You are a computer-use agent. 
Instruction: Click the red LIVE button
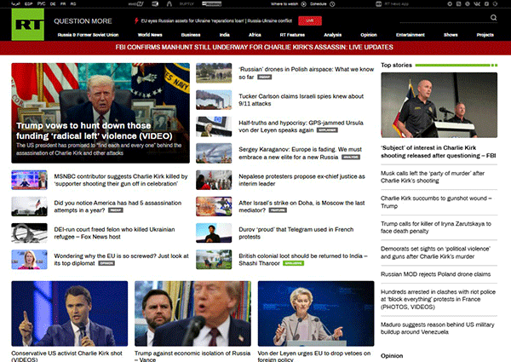point(310,20)
